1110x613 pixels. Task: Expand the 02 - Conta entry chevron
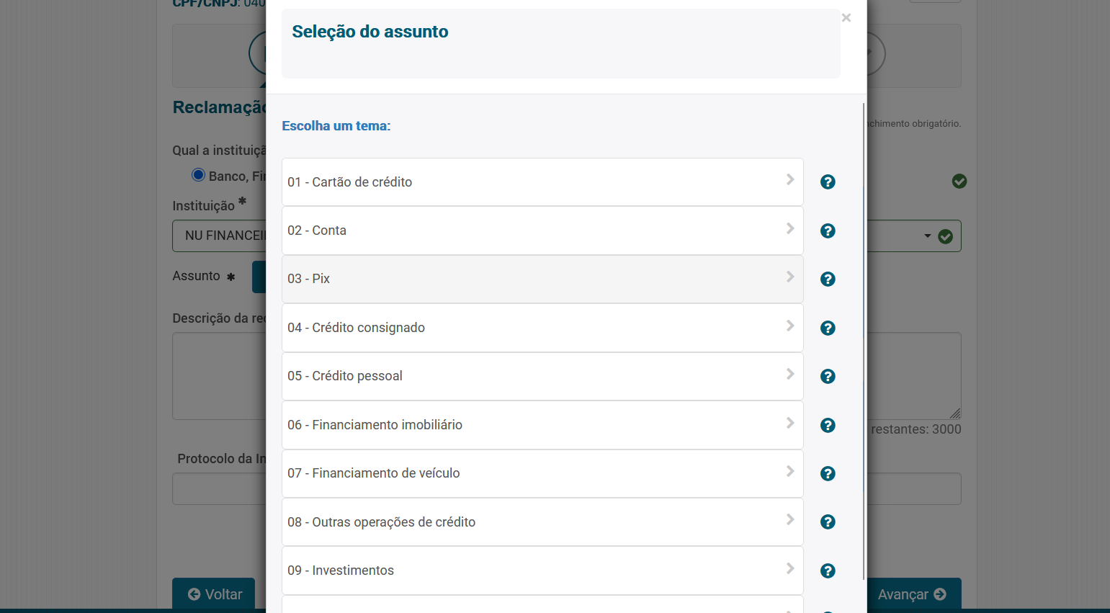coord(789,231)
